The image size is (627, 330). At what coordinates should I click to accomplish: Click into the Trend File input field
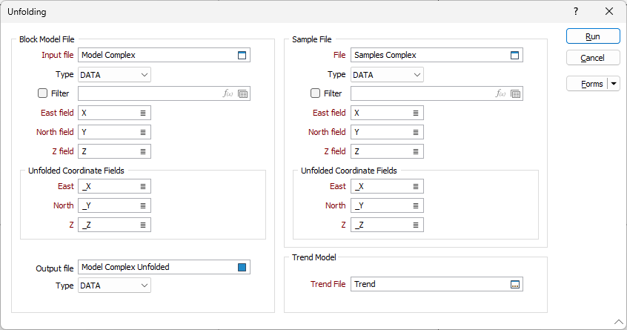pyautogui.click(x=430, y=285)
